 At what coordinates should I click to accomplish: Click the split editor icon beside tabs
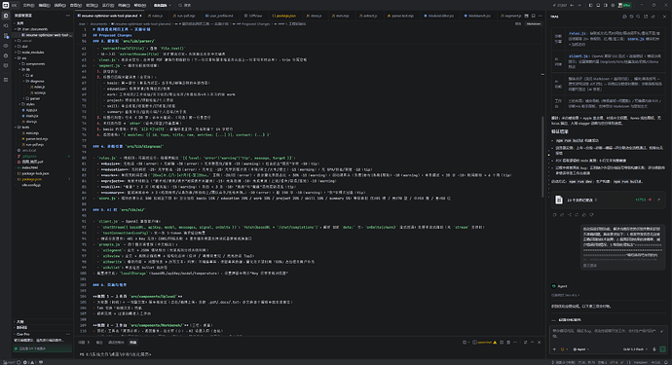click(533, 16)
